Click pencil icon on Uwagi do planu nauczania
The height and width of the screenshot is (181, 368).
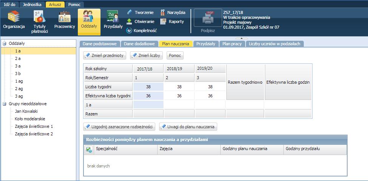tap(164, 126)
